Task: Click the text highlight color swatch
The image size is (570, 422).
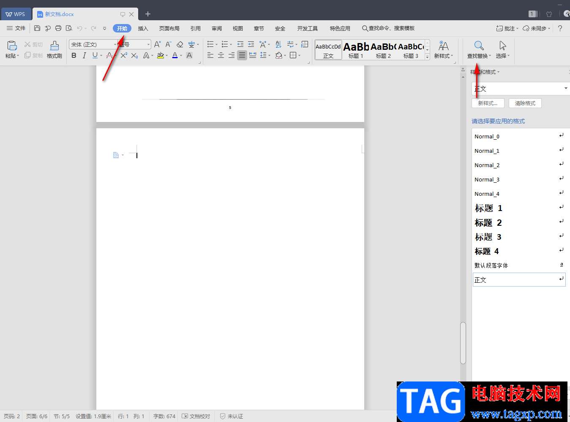Action: coord(160,55)
